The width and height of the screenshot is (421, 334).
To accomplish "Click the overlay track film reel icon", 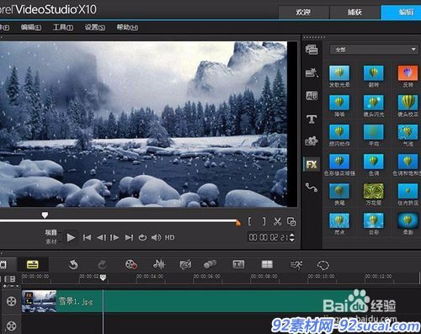I will pos(11,326).
